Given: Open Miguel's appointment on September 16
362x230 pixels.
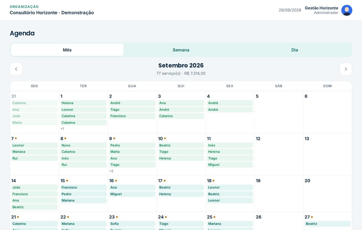Looking at the screenshot, I should [132, 194].
